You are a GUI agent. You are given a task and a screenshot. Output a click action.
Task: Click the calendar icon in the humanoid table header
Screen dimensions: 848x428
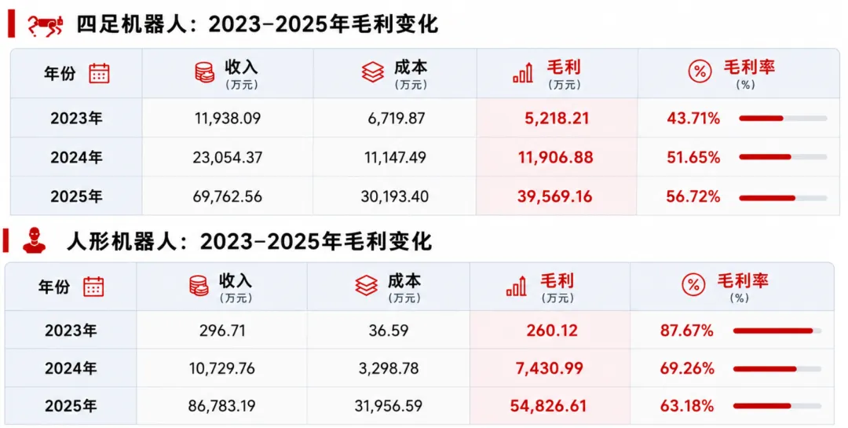(93, 287)
